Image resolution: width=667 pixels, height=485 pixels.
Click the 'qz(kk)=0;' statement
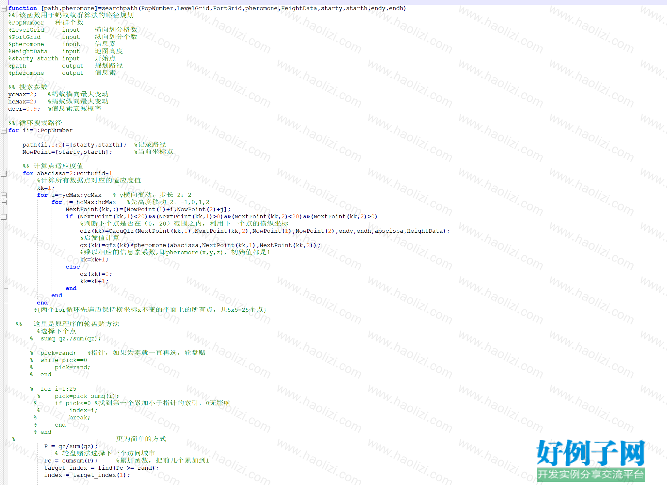click(x=96, y=274)
